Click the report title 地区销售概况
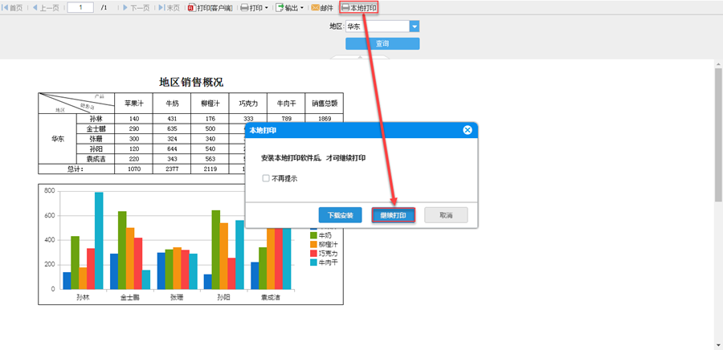Viewport: 723px width, 350px height. (191, 83)
